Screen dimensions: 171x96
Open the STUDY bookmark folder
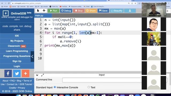(5, 6)
